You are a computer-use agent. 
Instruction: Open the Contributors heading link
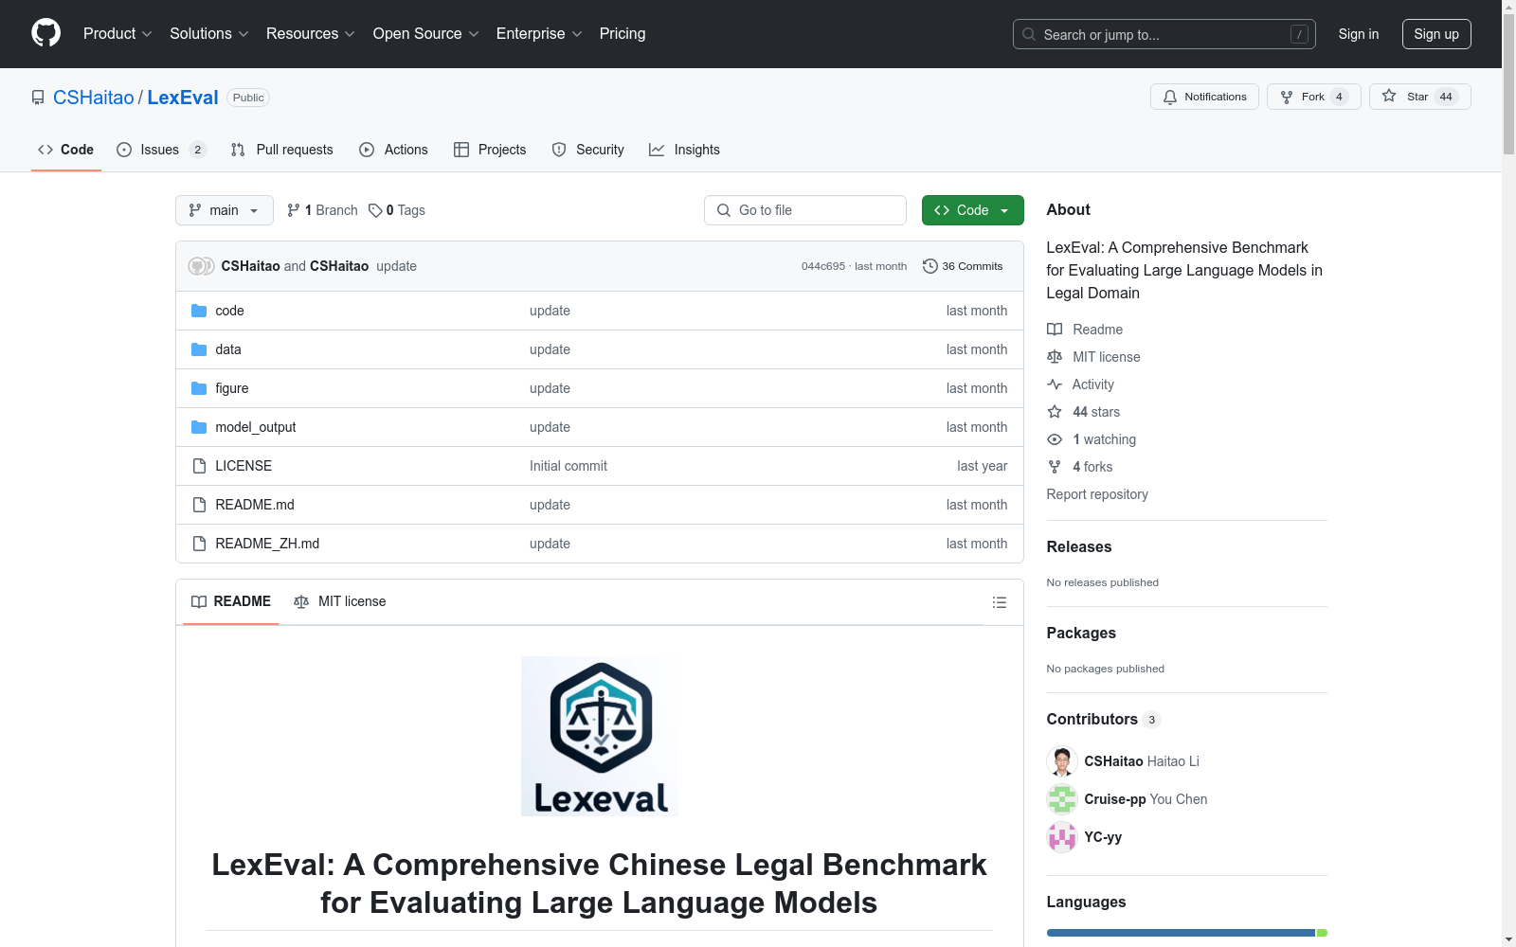(1104, 719)
